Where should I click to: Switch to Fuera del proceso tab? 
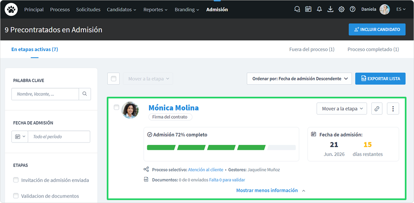312,49
